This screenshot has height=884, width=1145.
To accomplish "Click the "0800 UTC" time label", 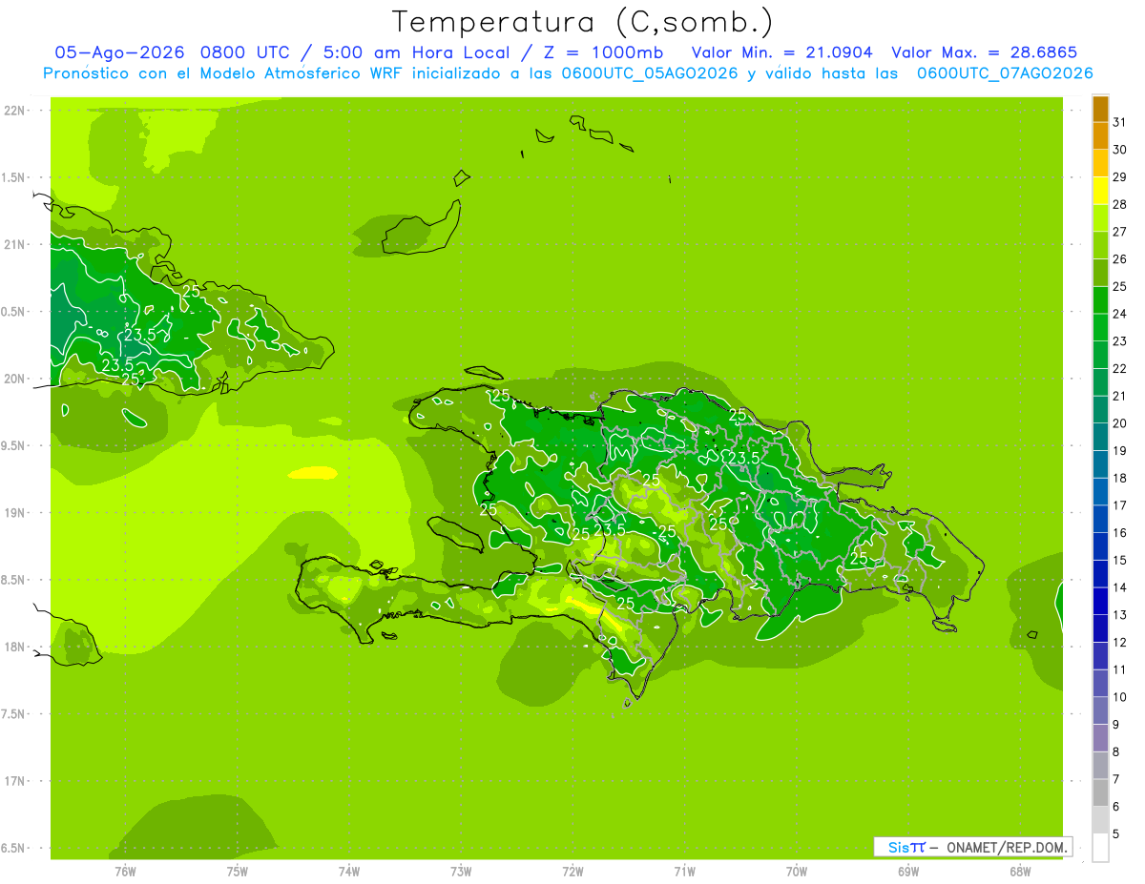I will pyautogui.click(x=244, y=52).
